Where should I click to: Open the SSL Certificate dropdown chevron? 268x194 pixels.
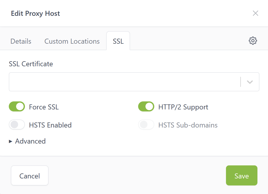pyautogui.click(x=250, y=82)
